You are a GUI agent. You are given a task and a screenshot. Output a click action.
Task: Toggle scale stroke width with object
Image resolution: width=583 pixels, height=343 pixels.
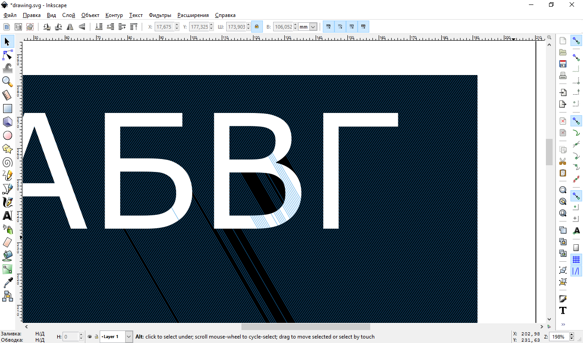point(329,27)
